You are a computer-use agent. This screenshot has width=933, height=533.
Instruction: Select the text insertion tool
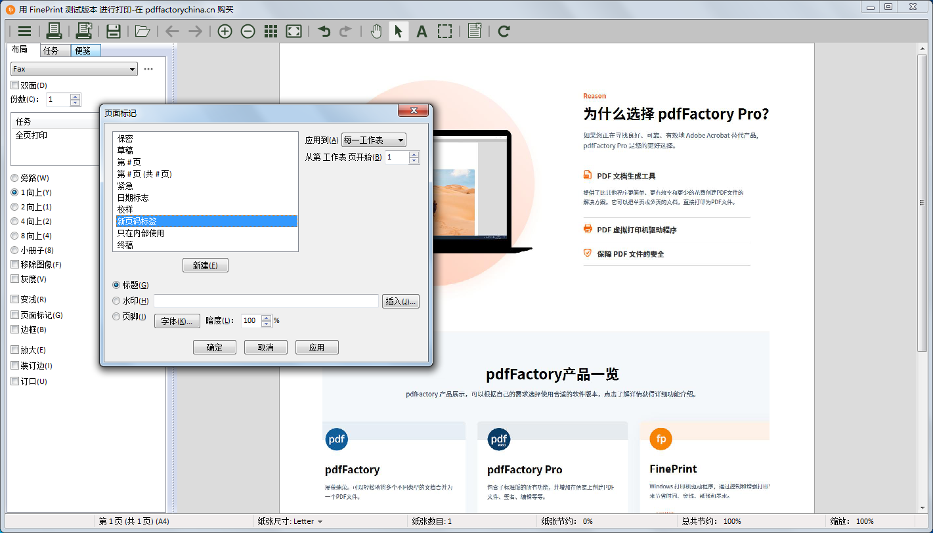(x=422, y=31)
